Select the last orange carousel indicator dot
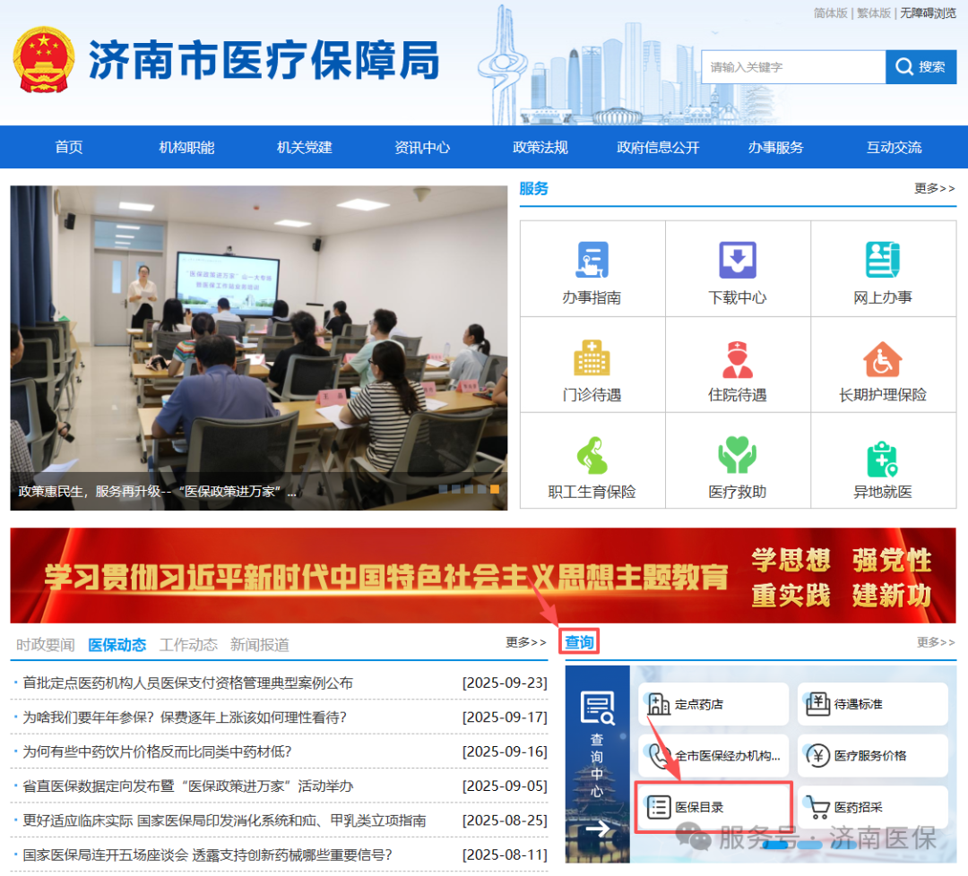Screen dimensions: 968x876 [x=494, y=489]
